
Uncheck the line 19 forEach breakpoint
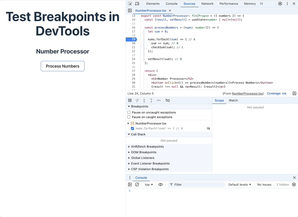click(x=132, y=128)
